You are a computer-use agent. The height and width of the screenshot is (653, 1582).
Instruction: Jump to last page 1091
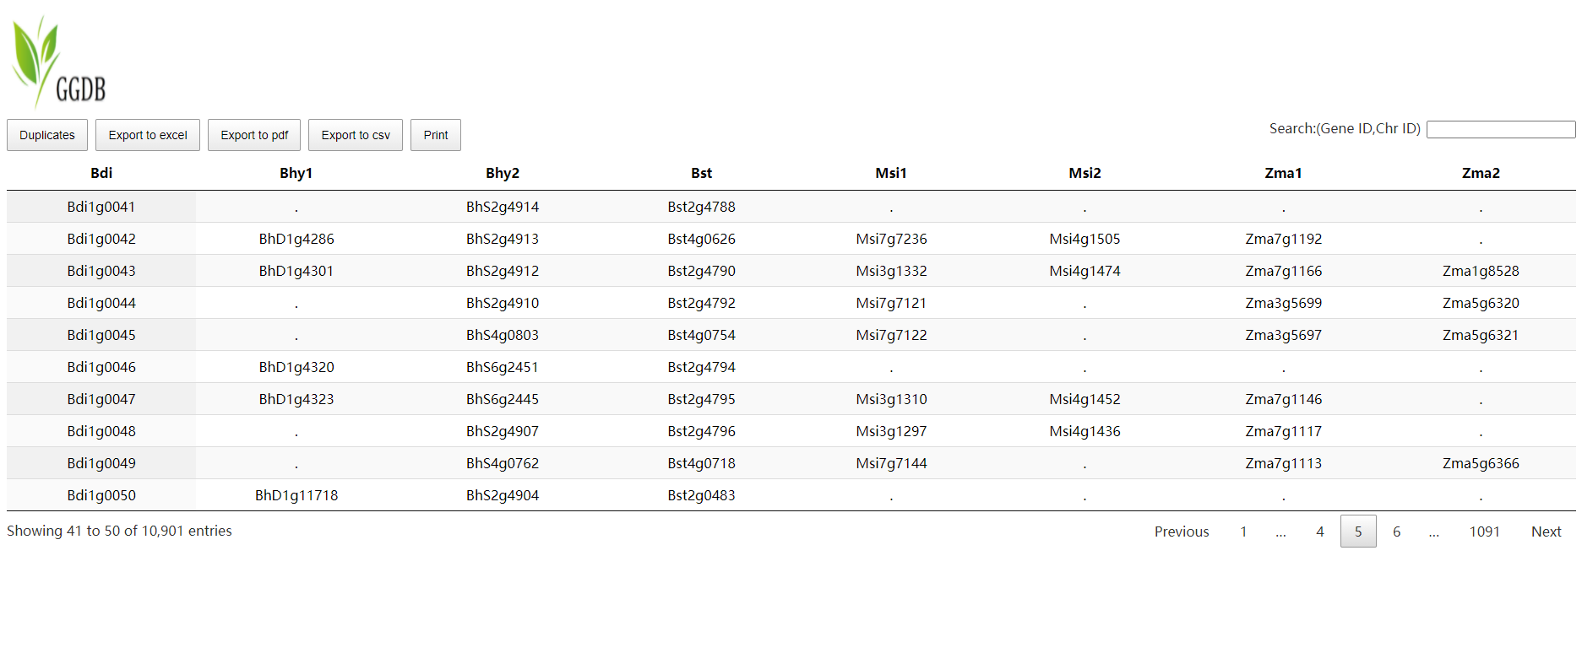tap(1484, 532)
